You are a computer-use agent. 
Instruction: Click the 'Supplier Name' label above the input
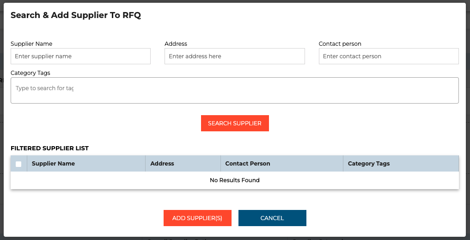coord(31,44)
